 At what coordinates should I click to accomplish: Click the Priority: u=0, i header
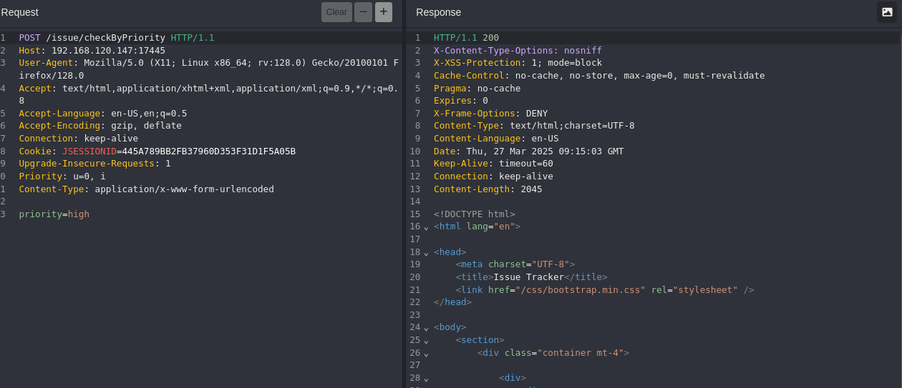tap(62, 176)
